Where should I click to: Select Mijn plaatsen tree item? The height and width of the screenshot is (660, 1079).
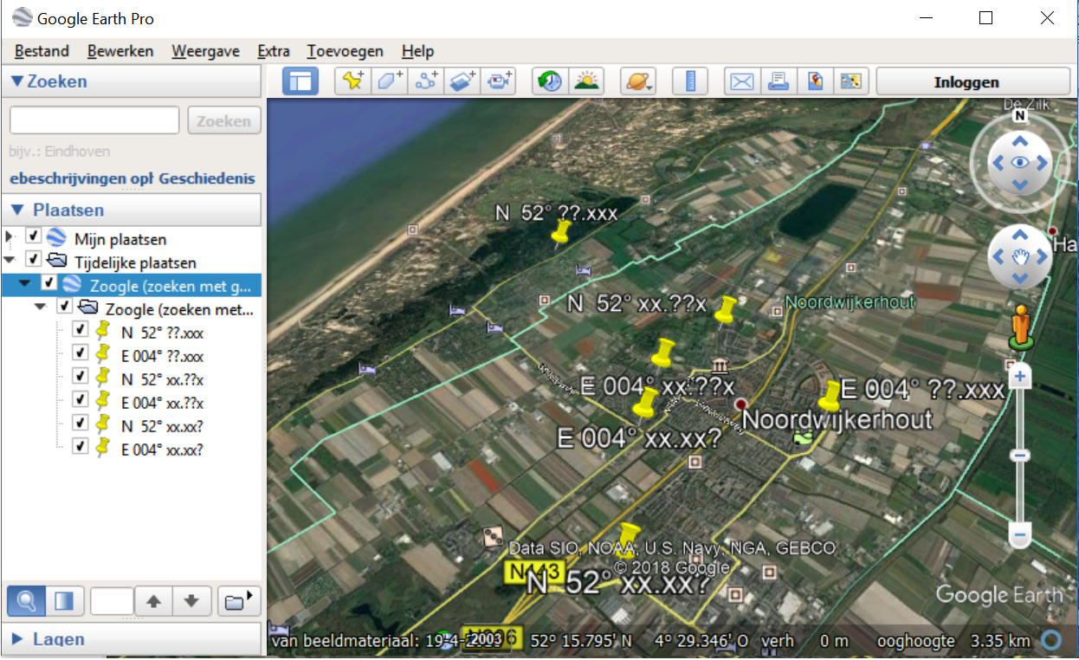(120, 239)
